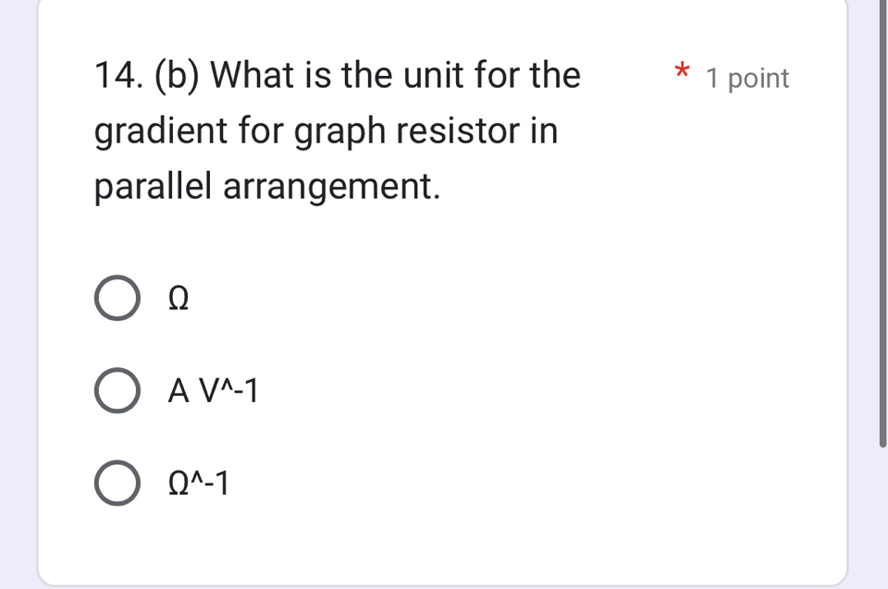This screenshot has width=888, height=589.
Task: Click the word arrangement. in the question
Action: click(x=331, y=190)
